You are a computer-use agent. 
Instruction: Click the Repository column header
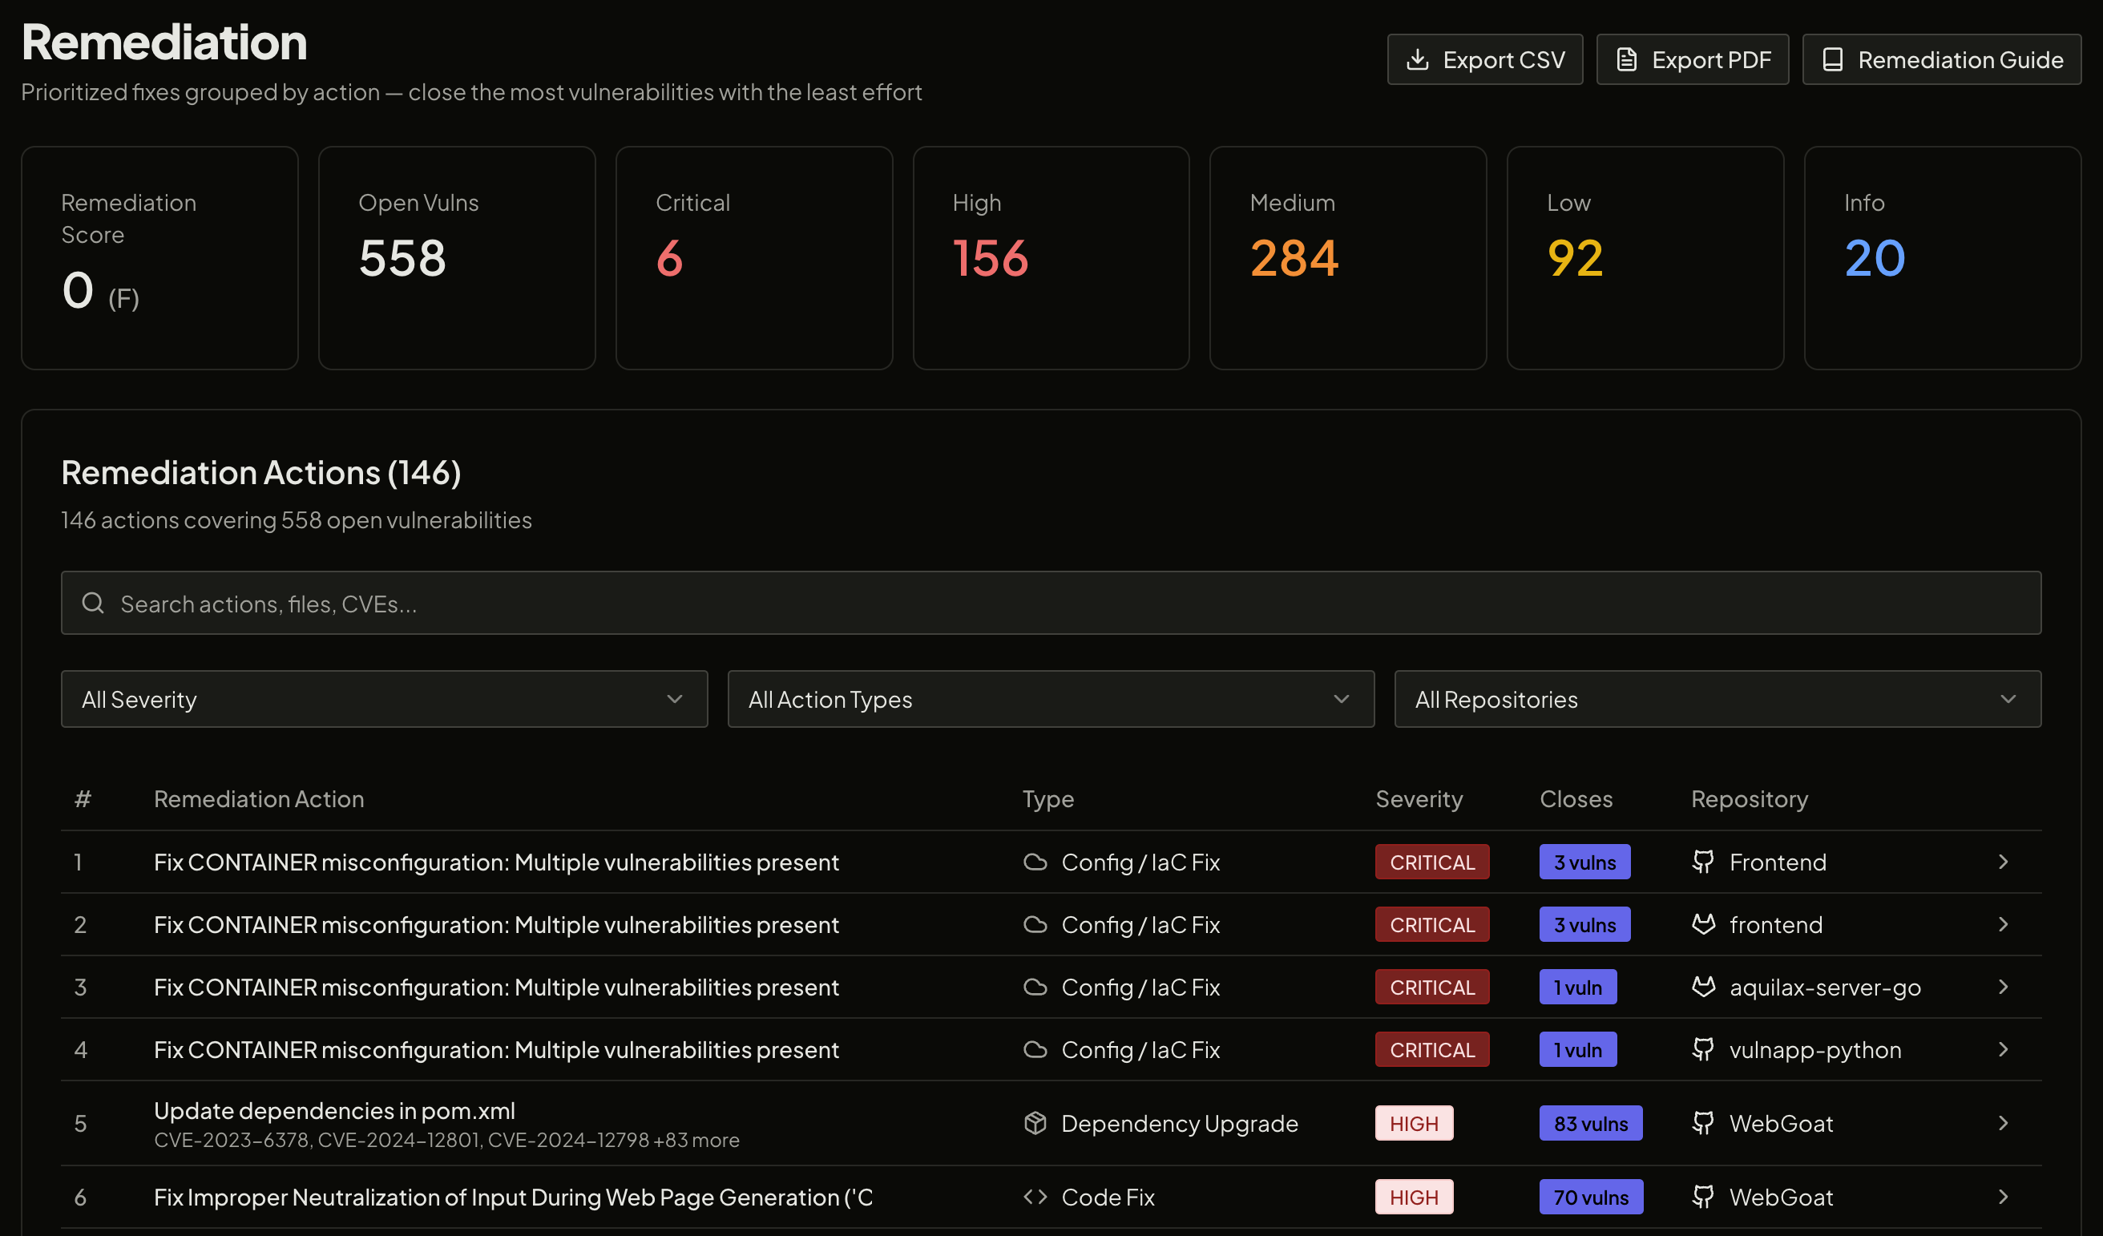(x=1750, y=798)
